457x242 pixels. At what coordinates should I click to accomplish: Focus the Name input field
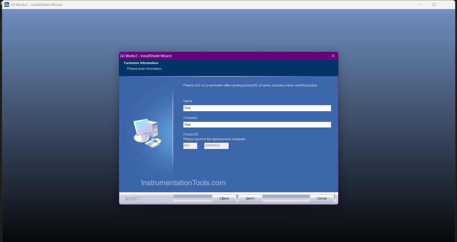(257, 108)
